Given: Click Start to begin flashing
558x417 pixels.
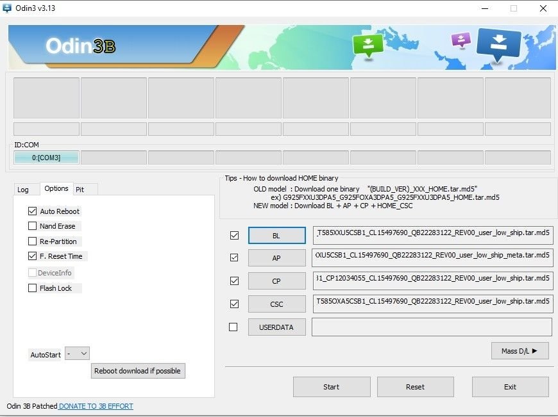Looking at the screenshot, I should click(332, 387).
